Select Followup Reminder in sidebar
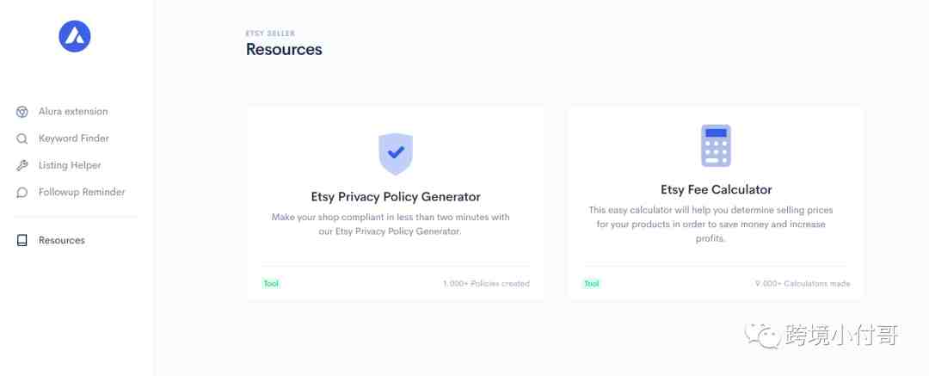This screenshot has width=929, height=376. pyautogui.click(x=82, y=193)
